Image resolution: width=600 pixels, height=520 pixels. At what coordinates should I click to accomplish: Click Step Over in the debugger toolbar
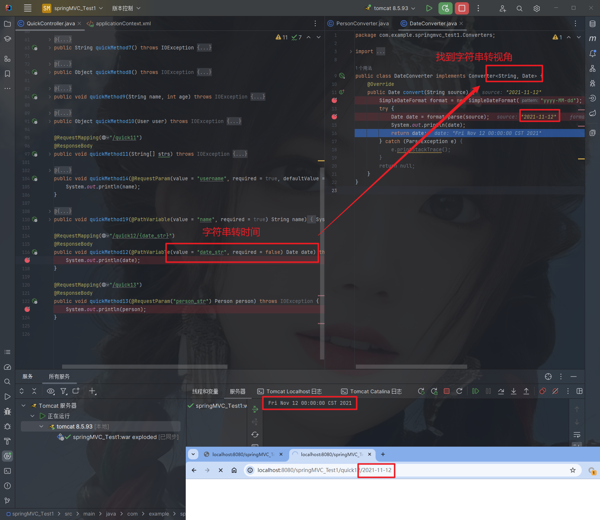coord(501,391)
